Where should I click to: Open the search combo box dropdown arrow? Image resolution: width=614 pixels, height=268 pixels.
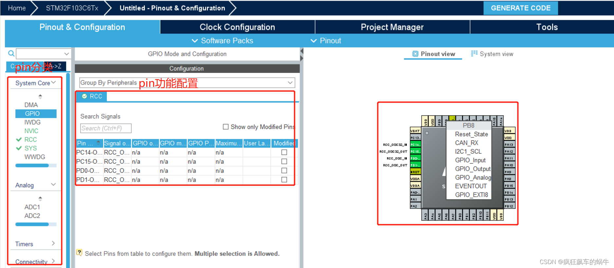point(66,54)
